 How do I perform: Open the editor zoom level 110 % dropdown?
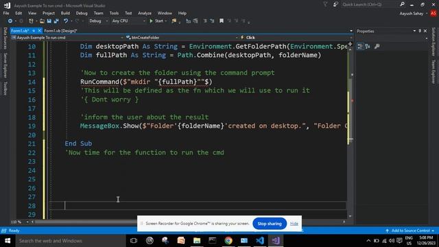(x=20, y=222)
